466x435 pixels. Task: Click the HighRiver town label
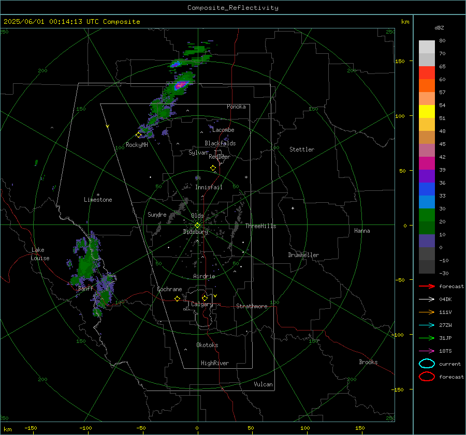[215, 363]
